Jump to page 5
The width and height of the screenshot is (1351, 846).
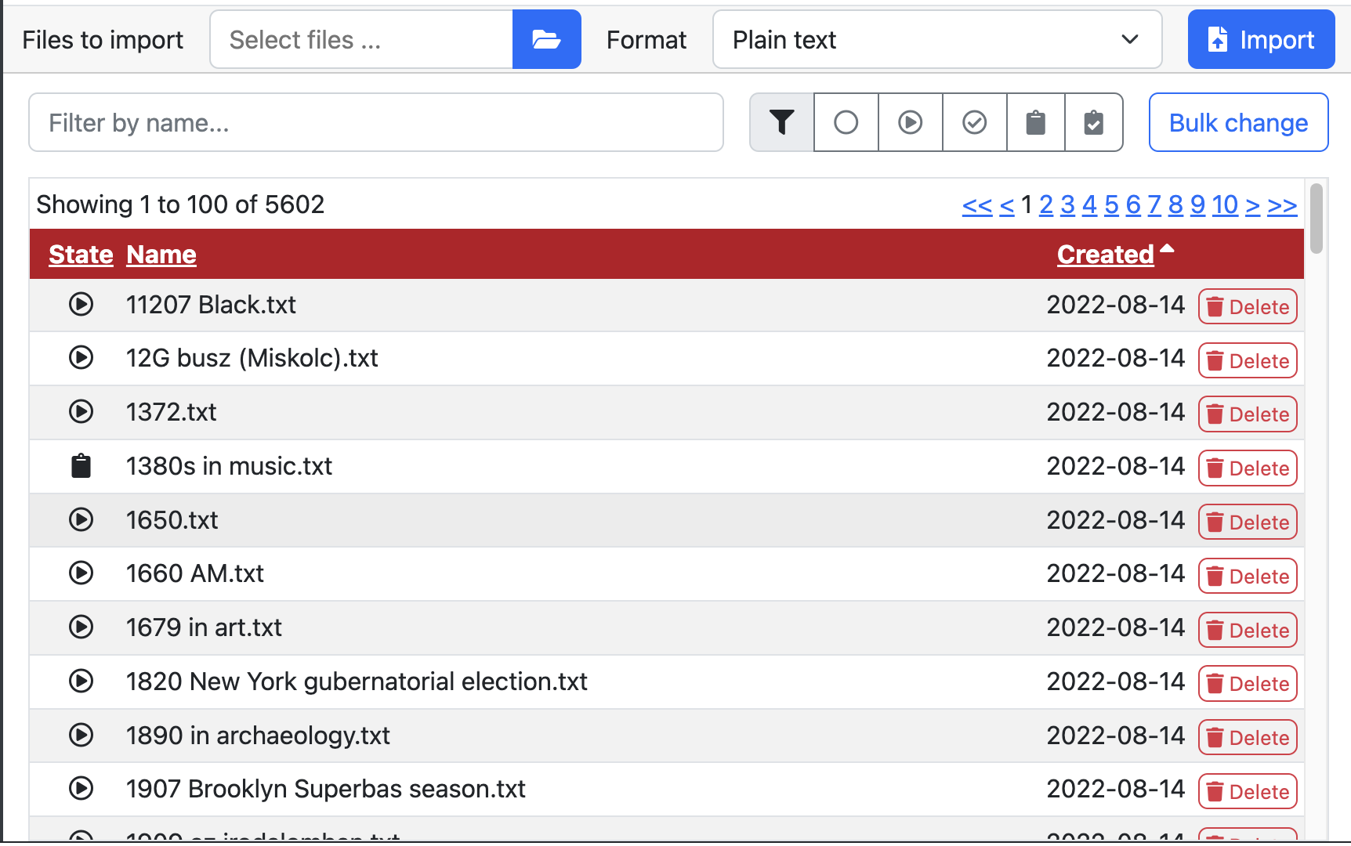point(1111,205)
